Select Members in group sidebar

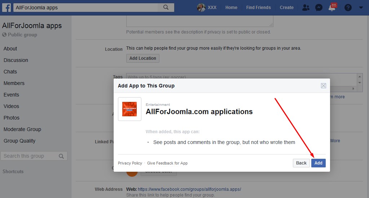click(14, 83)
